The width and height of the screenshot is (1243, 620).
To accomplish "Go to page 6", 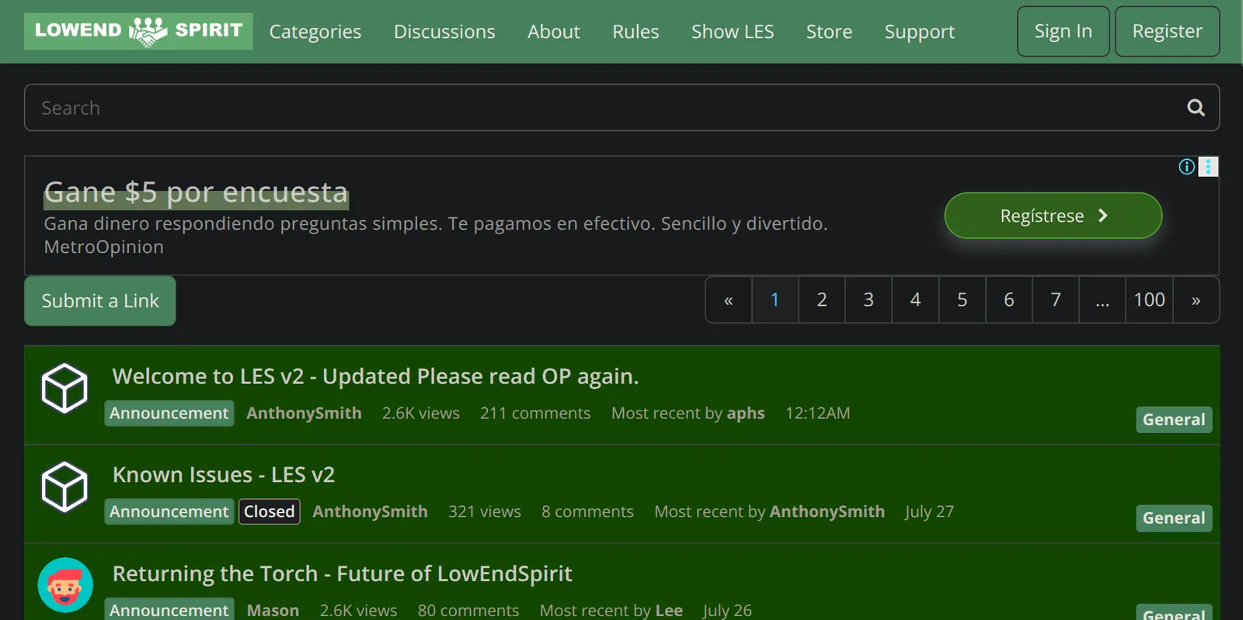I will coord(1009,300).
